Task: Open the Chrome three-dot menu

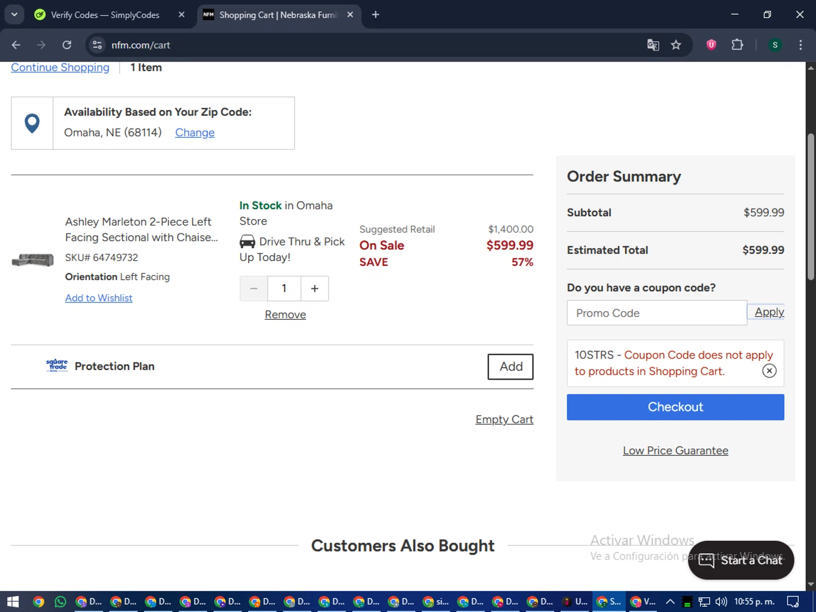Action: (800, 45)
